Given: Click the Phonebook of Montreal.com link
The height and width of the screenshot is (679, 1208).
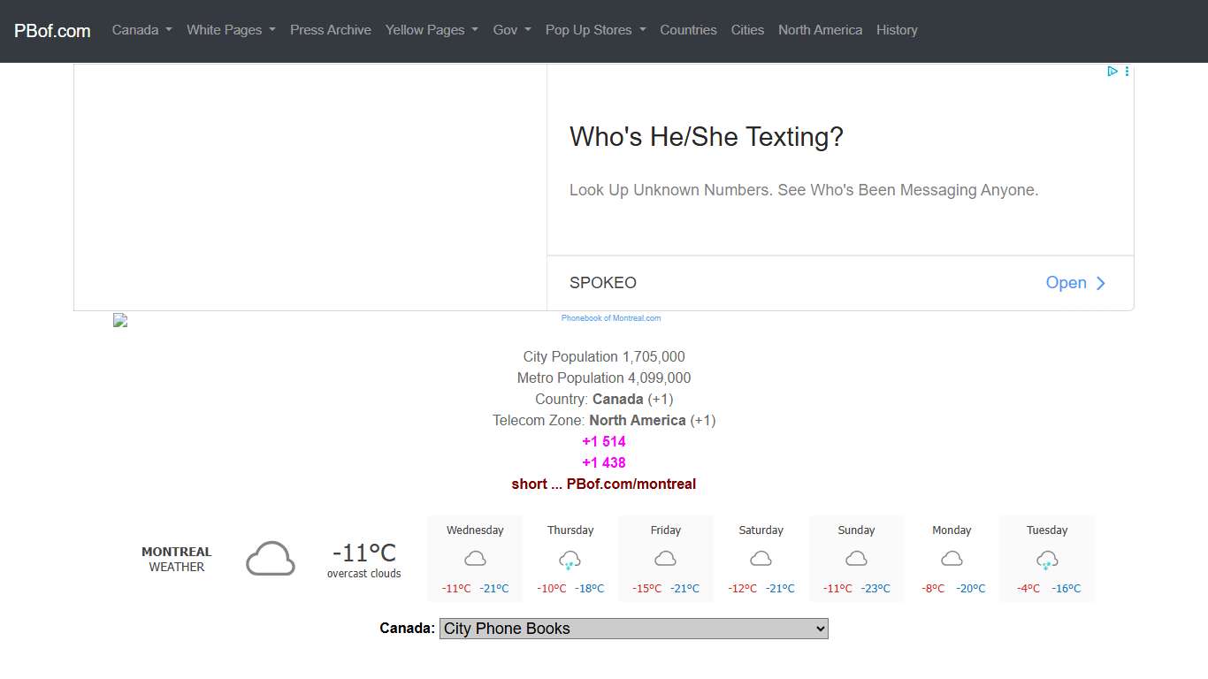Looking at the screenshot, I should (x=610, y=318).
